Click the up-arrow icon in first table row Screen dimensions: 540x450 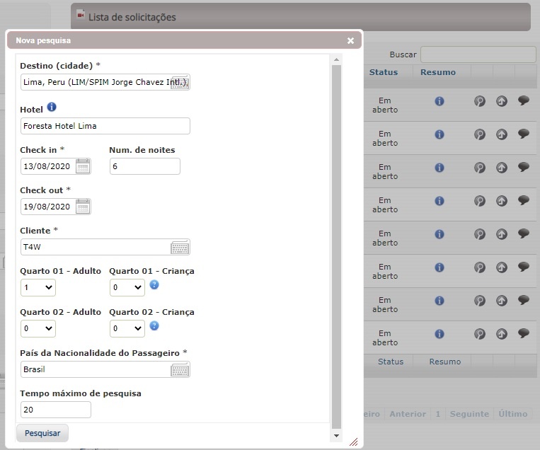502,101
